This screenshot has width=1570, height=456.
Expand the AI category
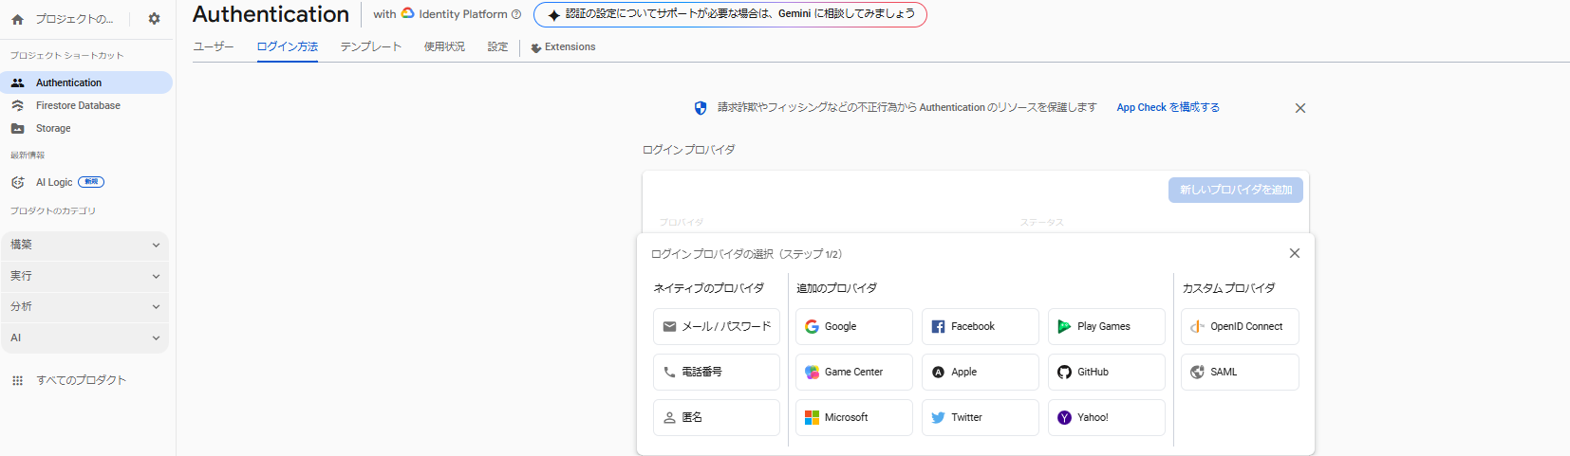(85, 337)
